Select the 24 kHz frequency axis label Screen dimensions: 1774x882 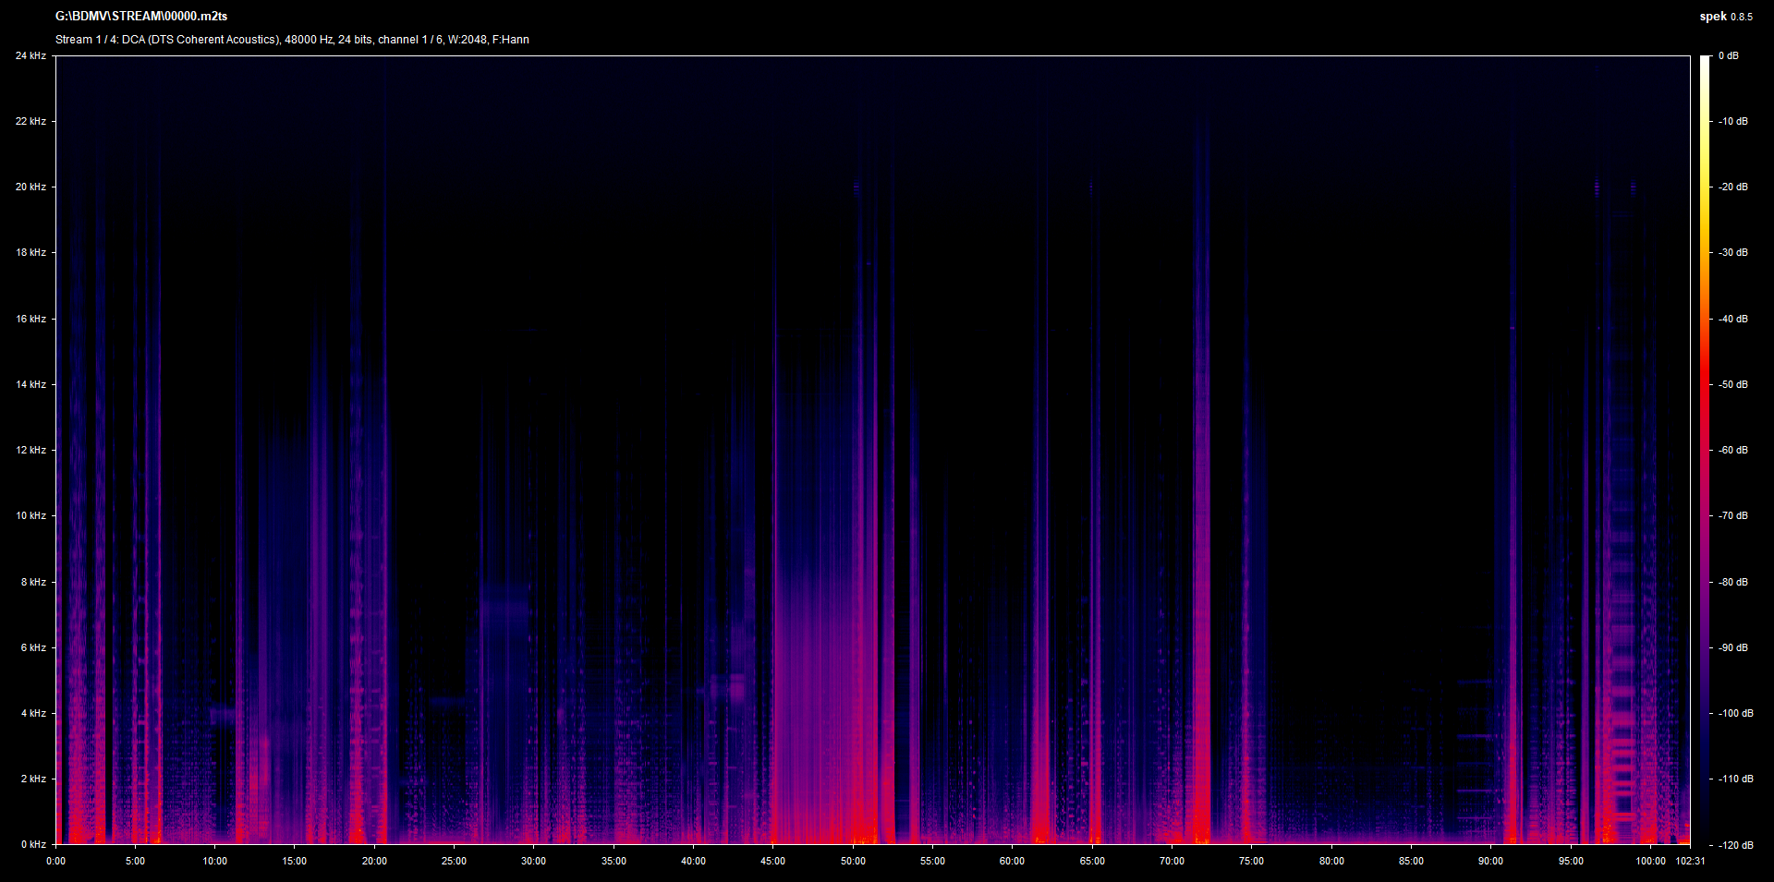pos(30,56)
